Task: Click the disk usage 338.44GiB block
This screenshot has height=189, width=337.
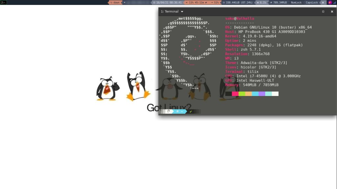Action: pyautogui.click(x=237, y=2)
